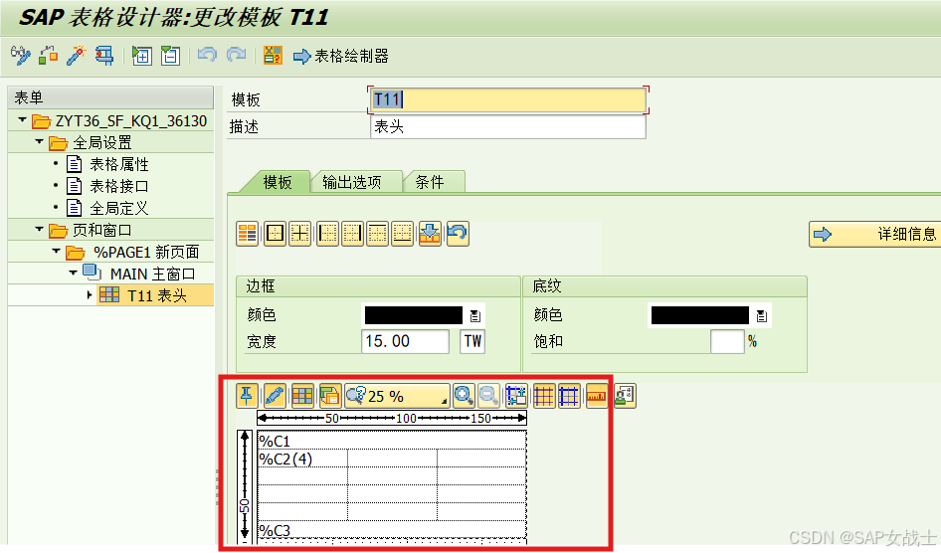Click the colored table grid icon
The width and height of the screenshot is (941, 553).
pos(302,396)
